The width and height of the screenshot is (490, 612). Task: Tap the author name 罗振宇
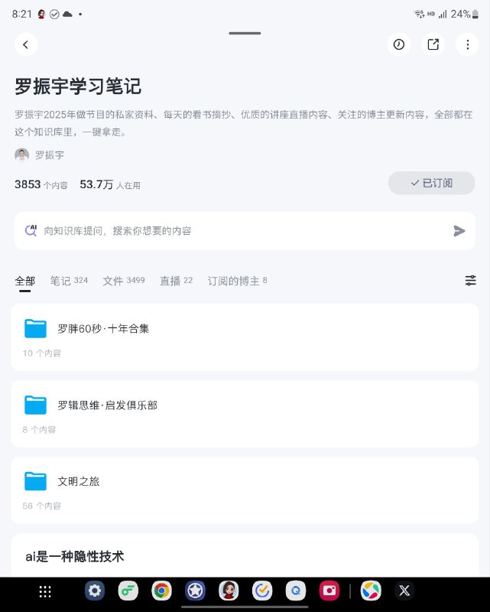click(50, 155)
